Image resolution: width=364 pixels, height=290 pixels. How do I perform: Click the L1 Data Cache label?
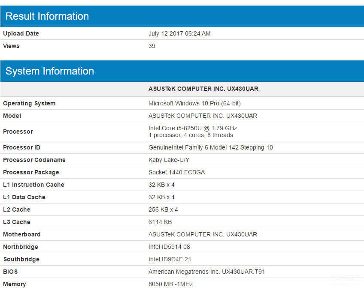pos(24,197)
